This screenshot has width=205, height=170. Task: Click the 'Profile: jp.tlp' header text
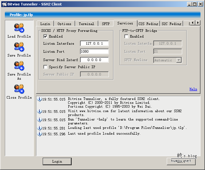(x=21, y=15)
